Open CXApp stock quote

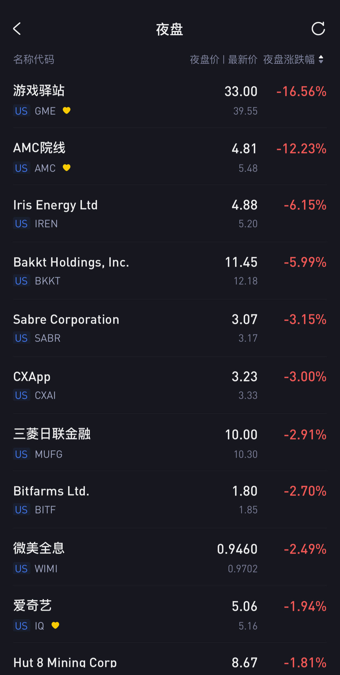point(32,377)
